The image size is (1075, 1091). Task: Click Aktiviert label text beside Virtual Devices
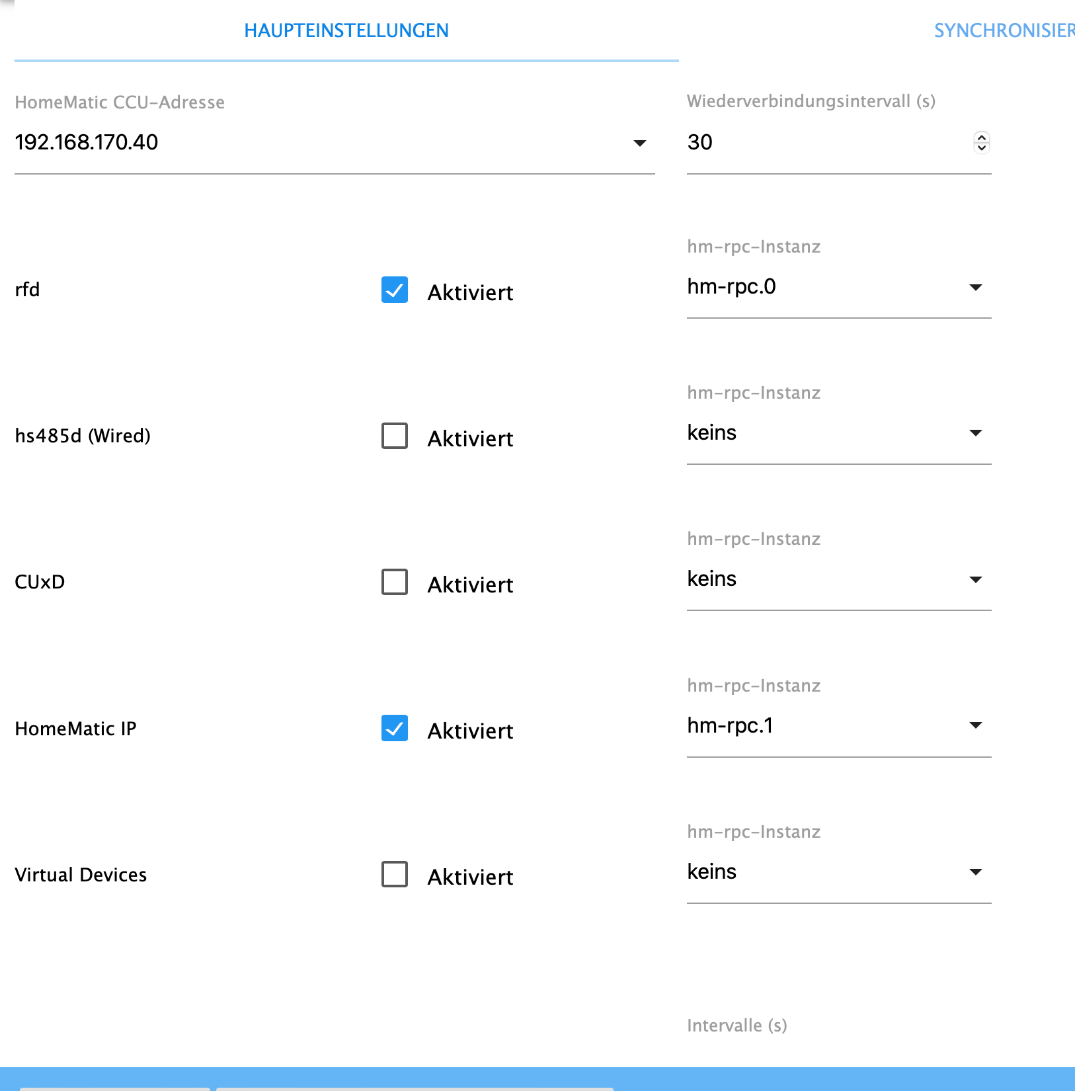[x=470, y=877]
